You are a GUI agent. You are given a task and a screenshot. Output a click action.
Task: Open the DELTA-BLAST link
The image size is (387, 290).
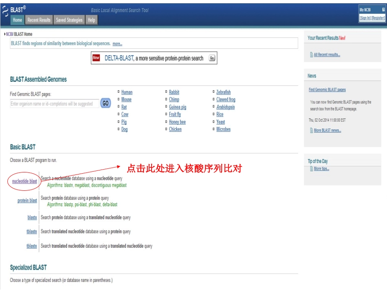point(119,58)
